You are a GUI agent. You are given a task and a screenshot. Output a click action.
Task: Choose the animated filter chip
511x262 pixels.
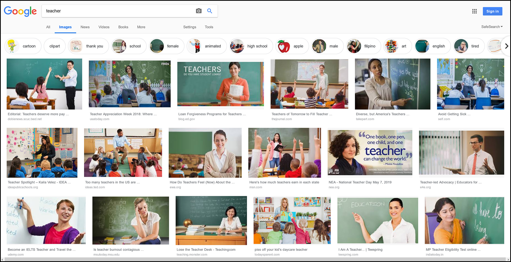coord(206,46)
